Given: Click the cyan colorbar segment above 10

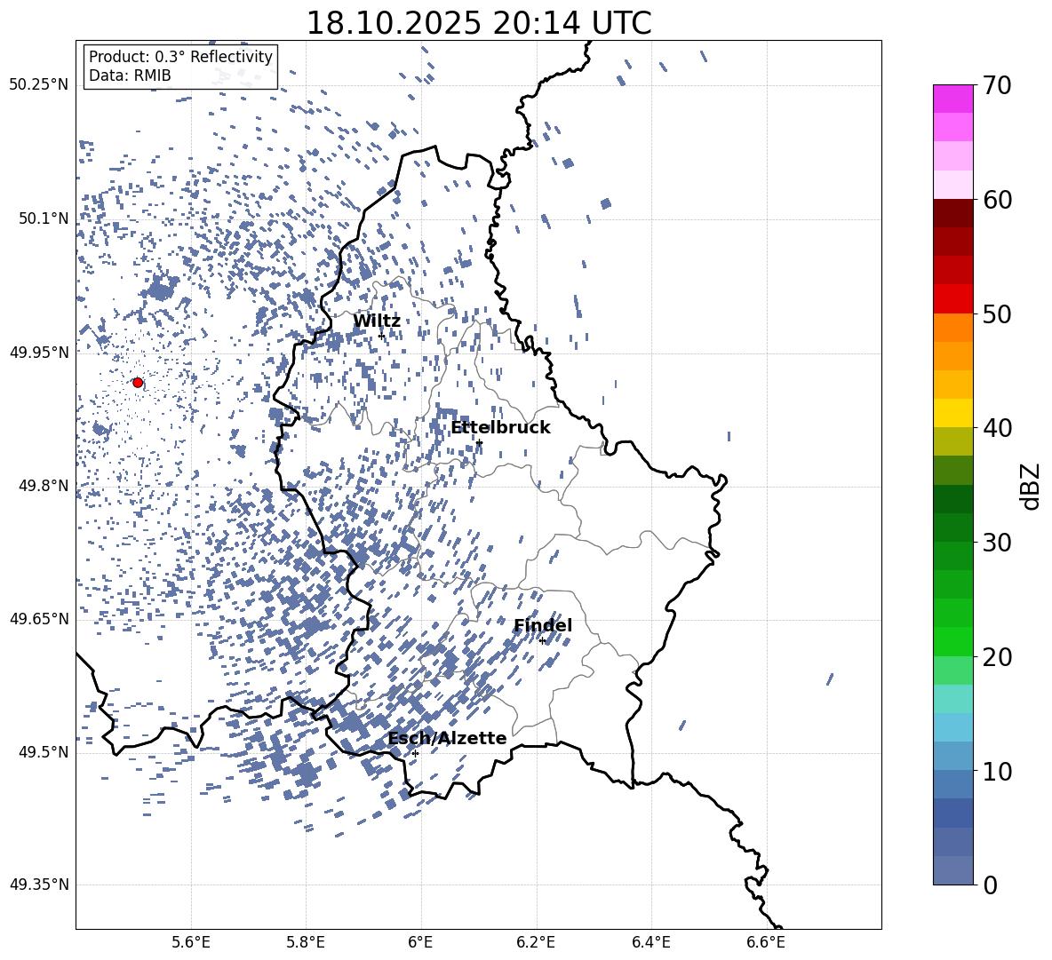Looking at the screenshot, I should (952, 727).
